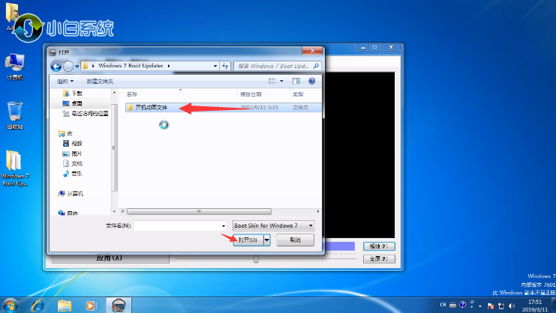Launch Internet Explorer from taskbar

tap(38, 306)
